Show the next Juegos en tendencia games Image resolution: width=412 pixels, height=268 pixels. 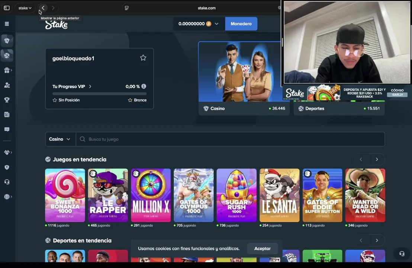[x=377, y=159]
